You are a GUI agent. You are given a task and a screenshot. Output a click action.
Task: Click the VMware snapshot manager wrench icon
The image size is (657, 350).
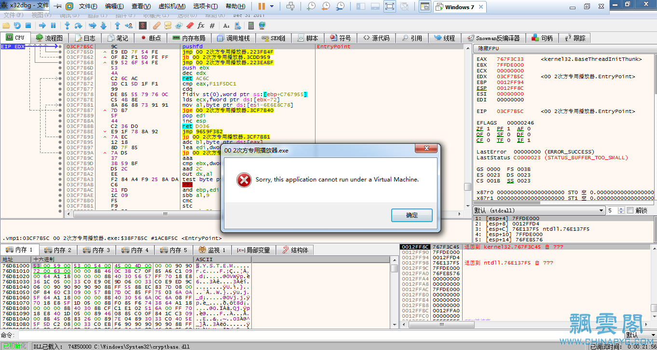(x=341, y=6)
